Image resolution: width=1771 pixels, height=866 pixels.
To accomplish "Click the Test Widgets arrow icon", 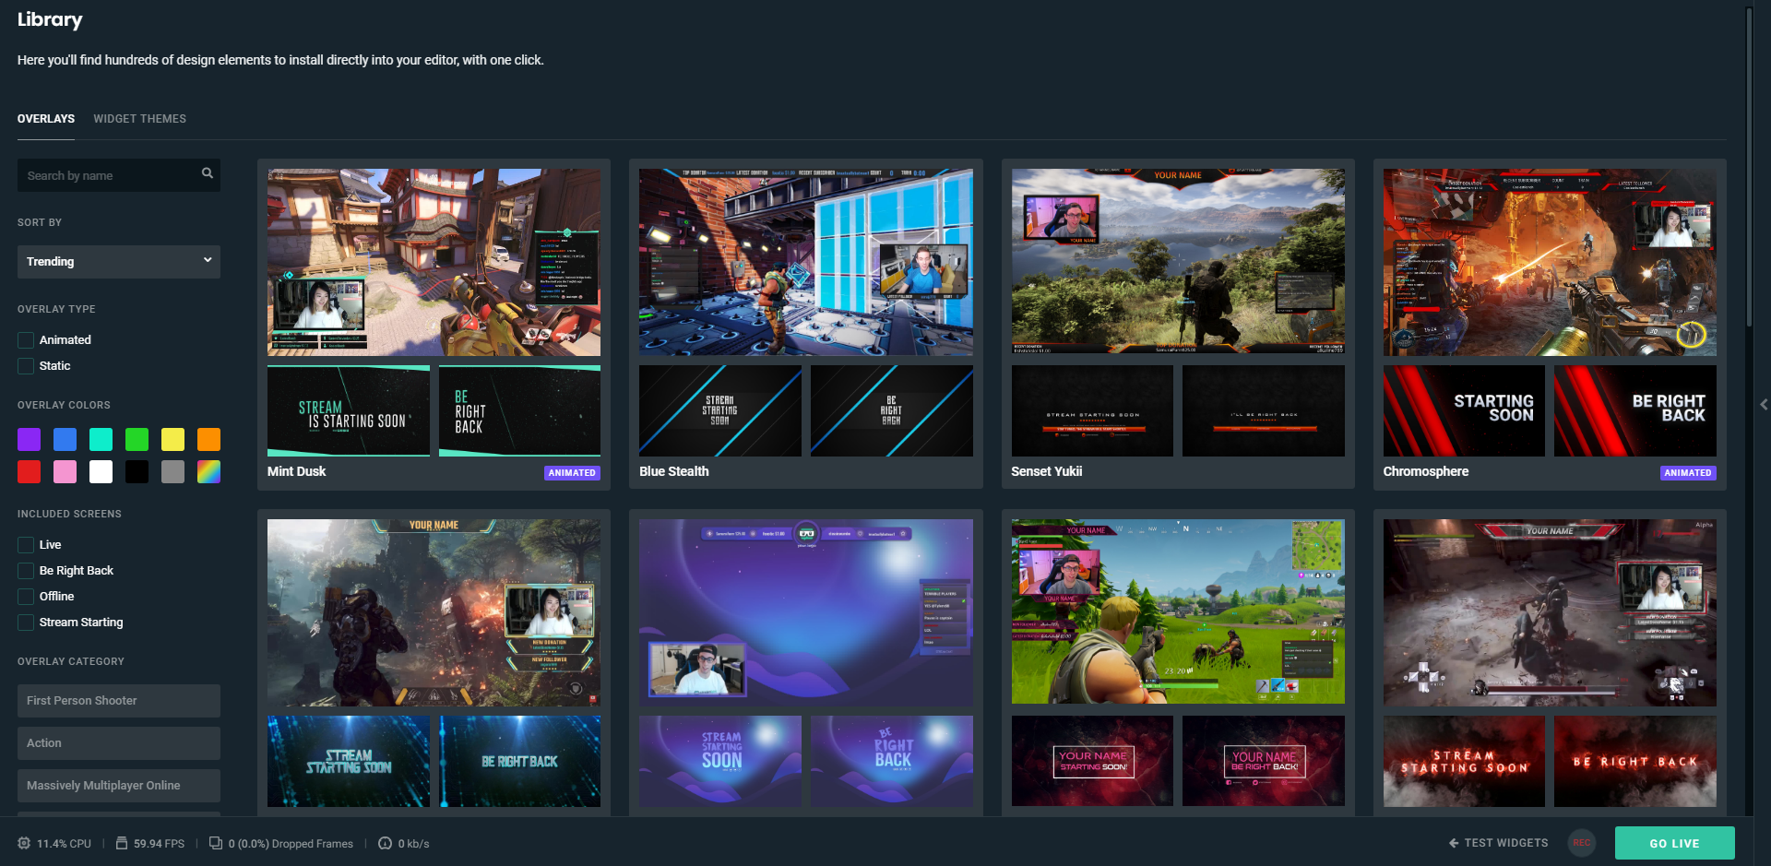I will pos(1454,843).
